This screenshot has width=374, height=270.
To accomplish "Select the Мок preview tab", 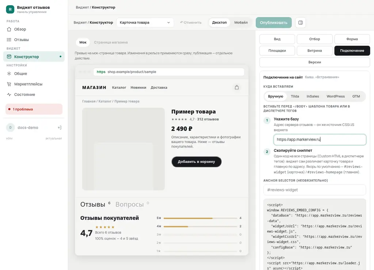I will pyautogui.click(x=83, y=42).
